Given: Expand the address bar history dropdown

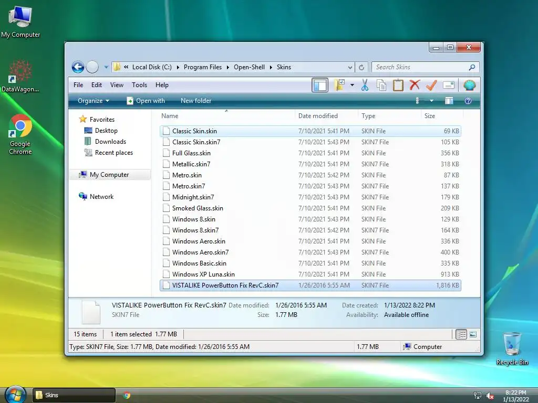Looking at the screenshot, I should (349, 68).
